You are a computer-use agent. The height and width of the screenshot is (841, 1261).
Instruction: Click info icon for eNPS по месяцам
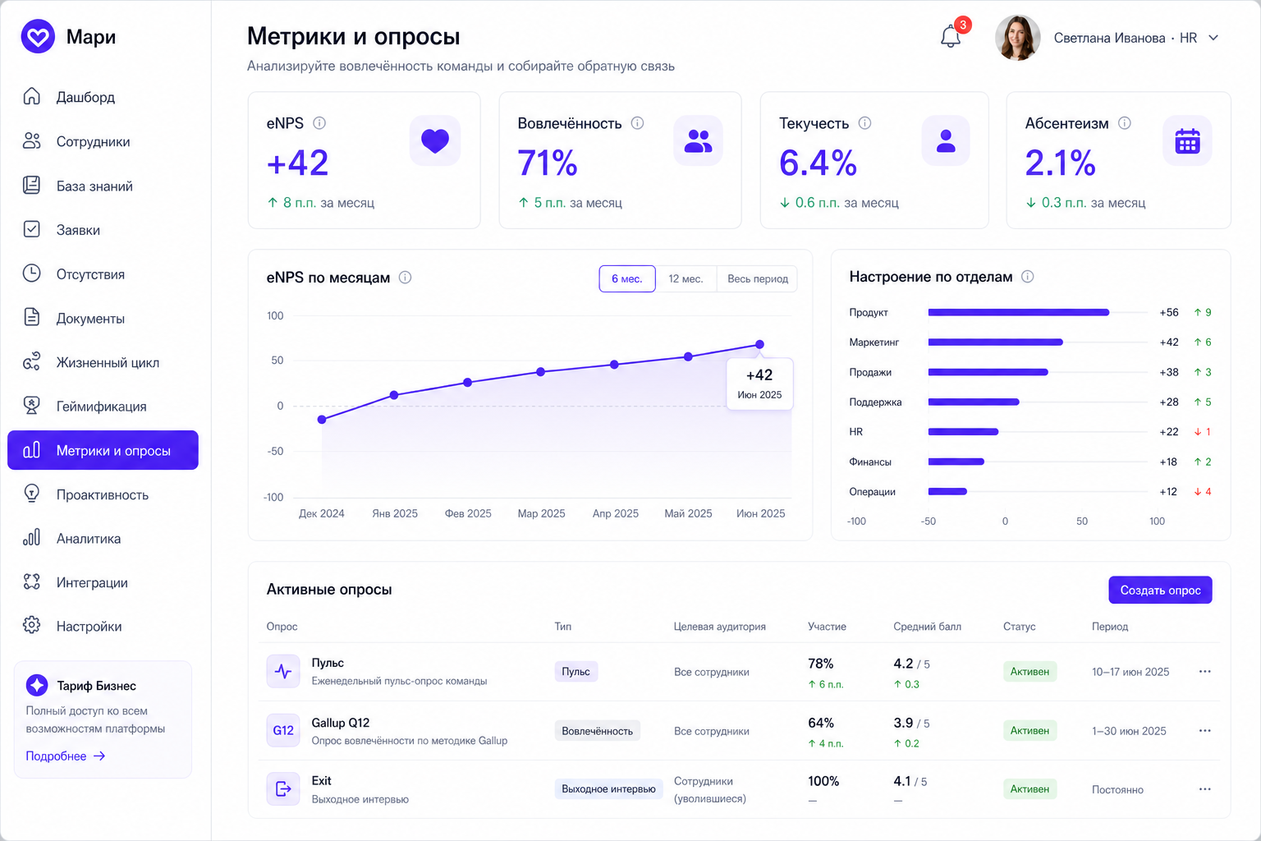tap(405, 278)
